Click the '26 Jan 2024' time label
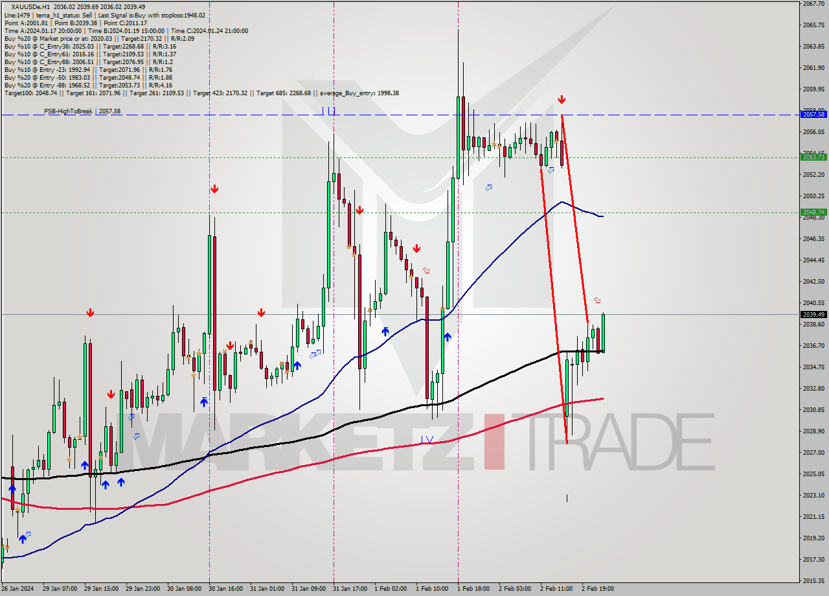Viewport: 829px width, 596px height. pyautogui.click(x=16, y=589)
